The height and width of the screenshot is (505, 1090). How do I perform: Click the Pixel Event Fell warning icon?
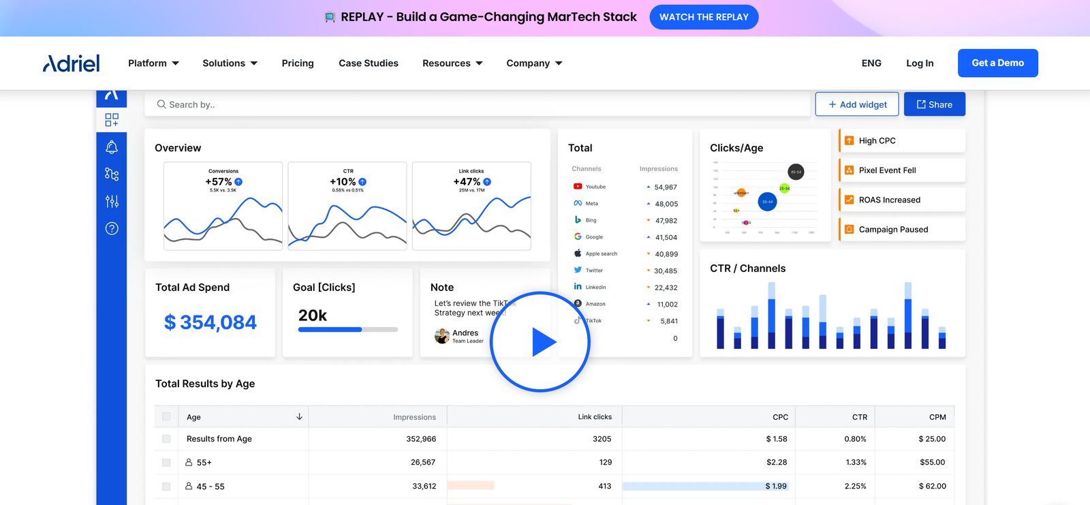pos(850,170)
